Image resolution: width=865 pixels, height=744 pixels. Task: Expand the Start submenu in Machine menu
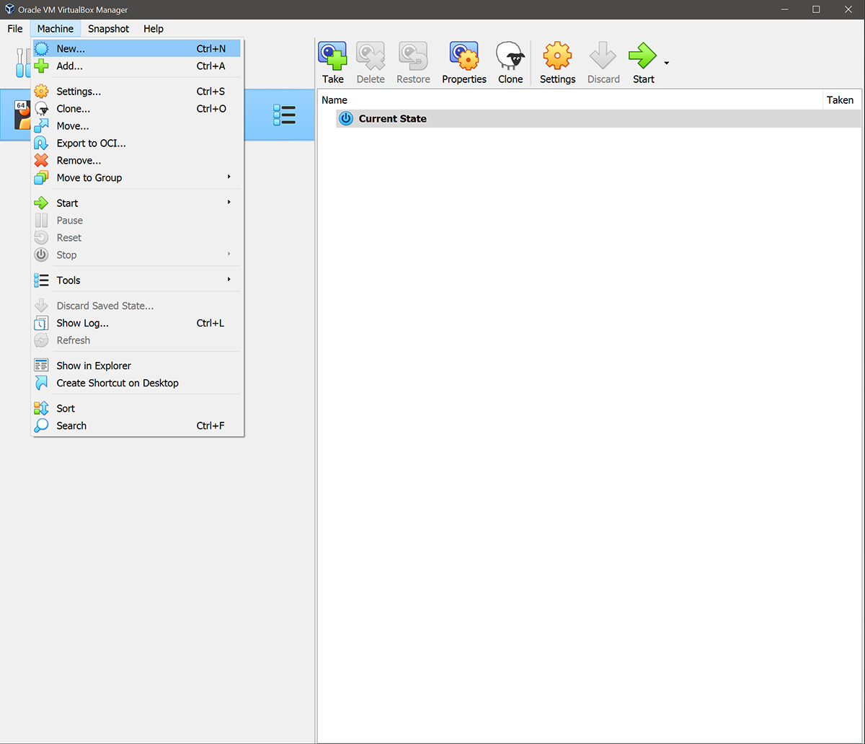(x=229, y=203)
